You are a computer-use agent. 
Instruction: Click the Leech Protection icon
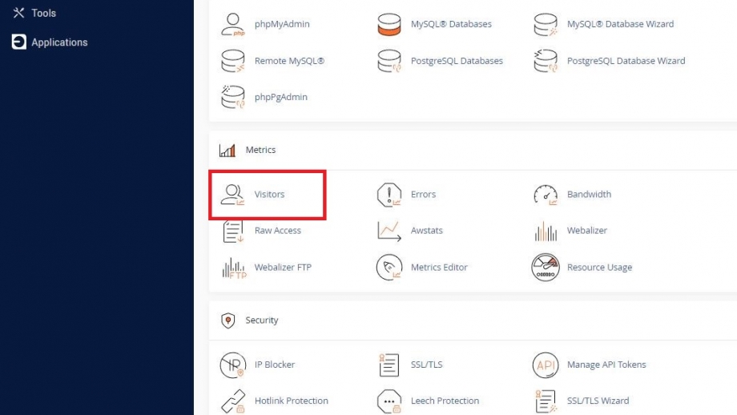click(389, 401)
